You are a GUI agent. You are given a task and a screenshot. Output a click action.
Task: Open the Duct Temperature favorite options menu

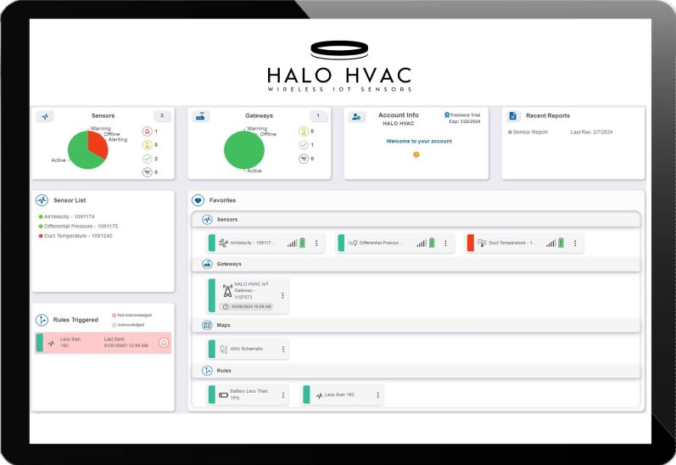(x=575, y=244)
